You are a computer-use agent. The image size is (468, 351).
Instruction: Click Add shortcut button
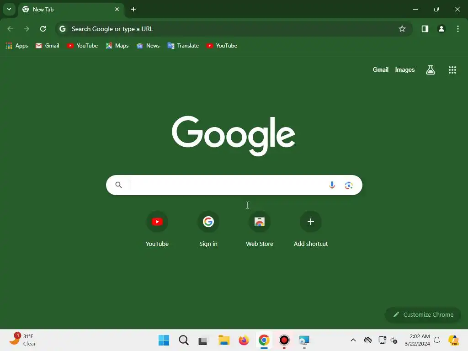coord(311,229)
